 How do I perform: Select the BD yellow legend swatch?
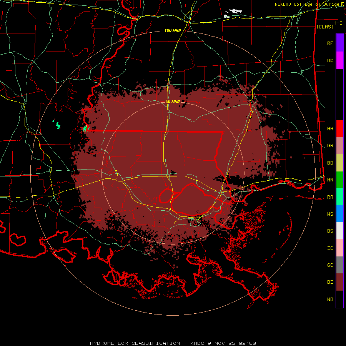pos(339,163)
